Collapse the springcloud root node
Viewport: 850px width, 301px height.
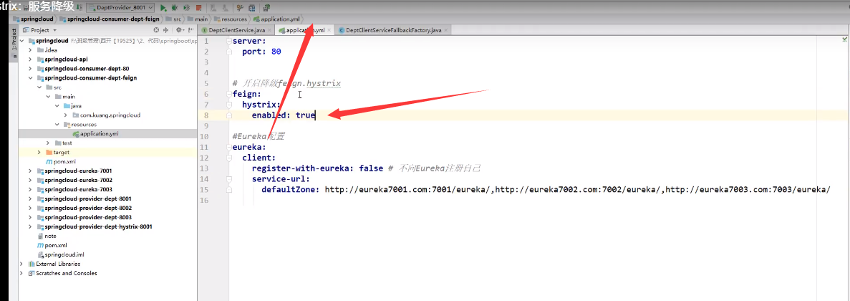click(x=21, y=41)
